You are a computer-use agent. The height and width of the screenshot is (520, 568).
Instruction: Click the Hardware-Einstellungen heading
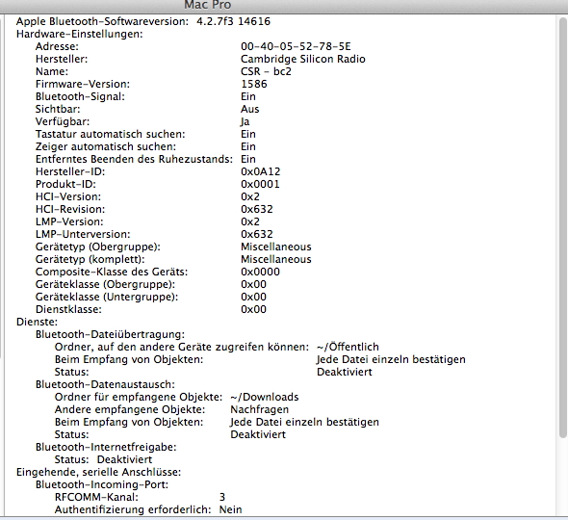point(80,34)
